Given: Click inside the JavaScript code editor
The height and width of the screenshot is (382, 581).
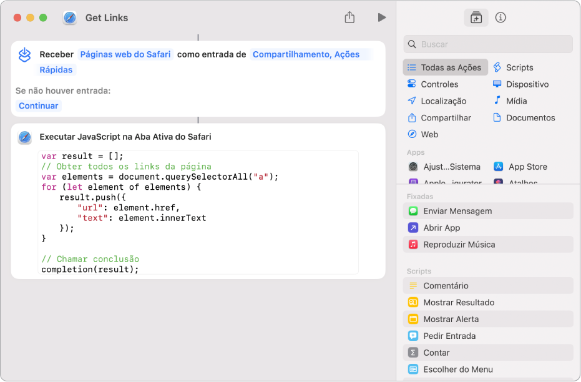Looking at the screenshot, I should click(198, 212).
